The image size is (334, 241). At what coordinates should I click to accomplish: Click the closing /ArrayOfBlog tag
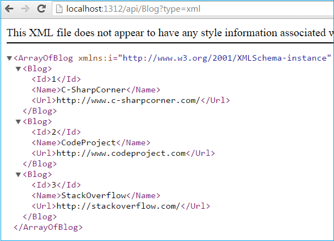click(x=48, y=227)
